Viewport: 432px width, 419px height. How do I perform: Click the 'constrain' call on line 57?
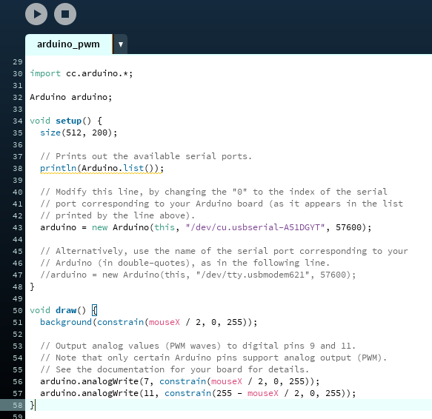pyautogui.click(x=188, y=393)
